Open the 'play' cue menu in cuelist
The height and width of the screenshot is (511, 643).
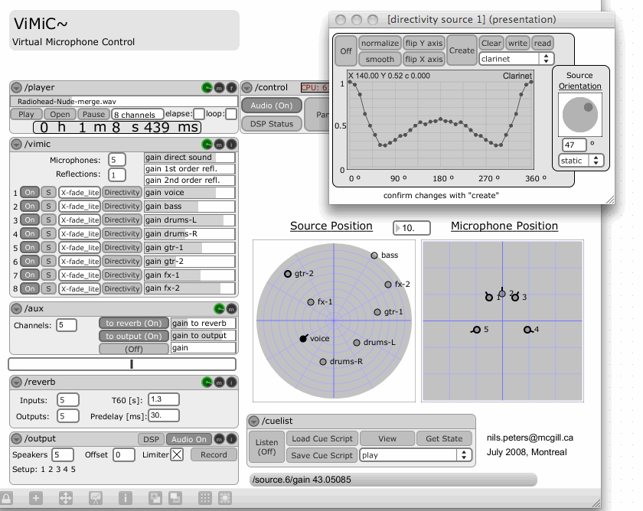pyautogui.click(x=414, y=454)
